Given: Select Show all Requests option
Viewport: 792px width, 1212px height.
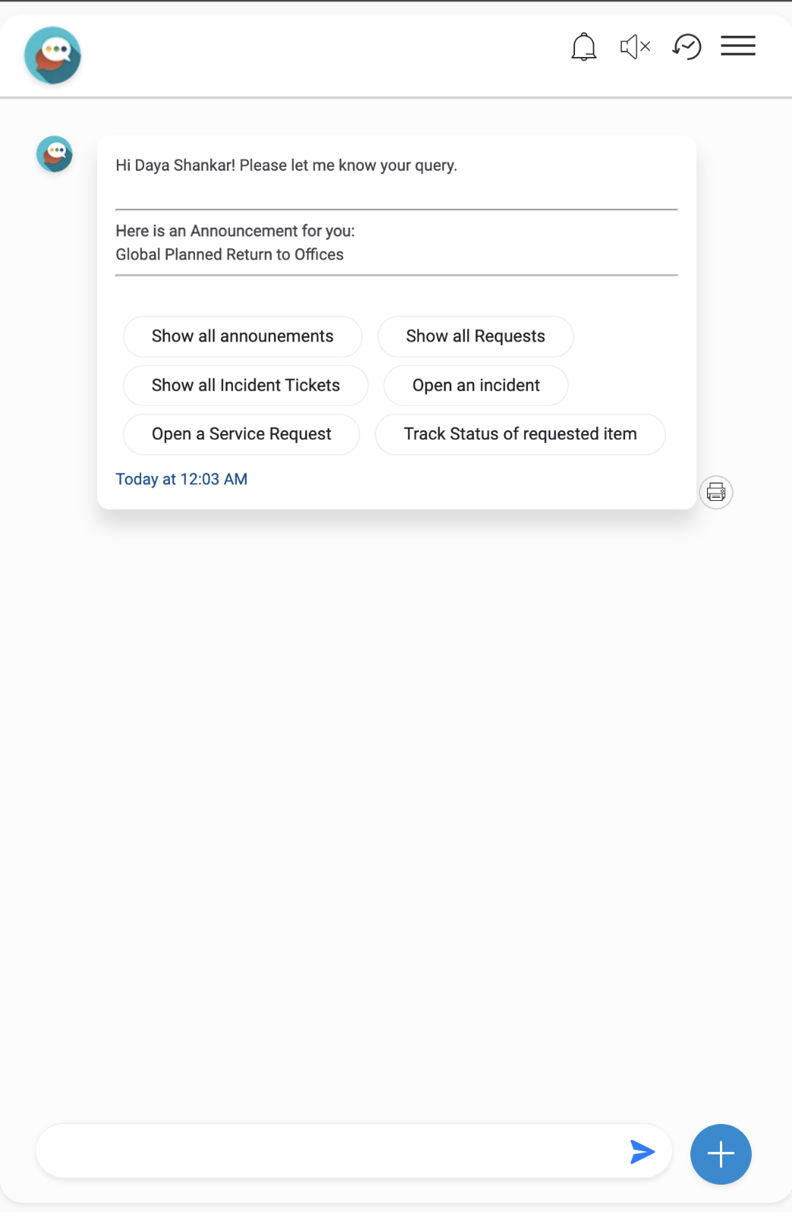Looking at the screenshot, I should (475, 336).
